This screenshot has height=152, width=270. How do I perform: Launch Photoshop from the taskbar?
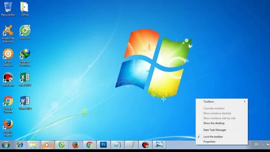(103, 145)
